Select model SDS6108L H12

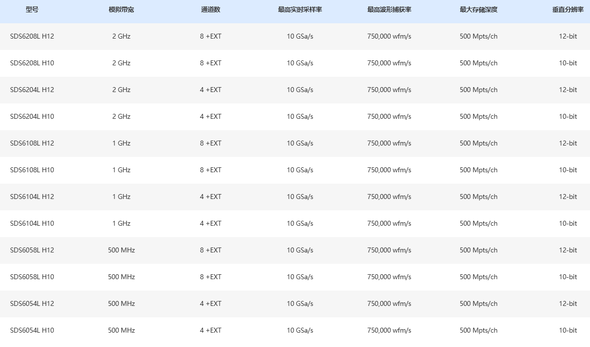tap(32, 143)
